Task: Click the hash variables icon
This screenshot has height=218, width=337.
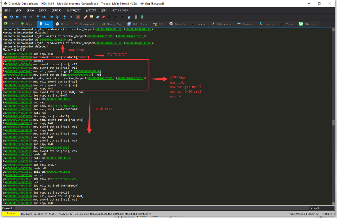Action: tap(115, 17)
